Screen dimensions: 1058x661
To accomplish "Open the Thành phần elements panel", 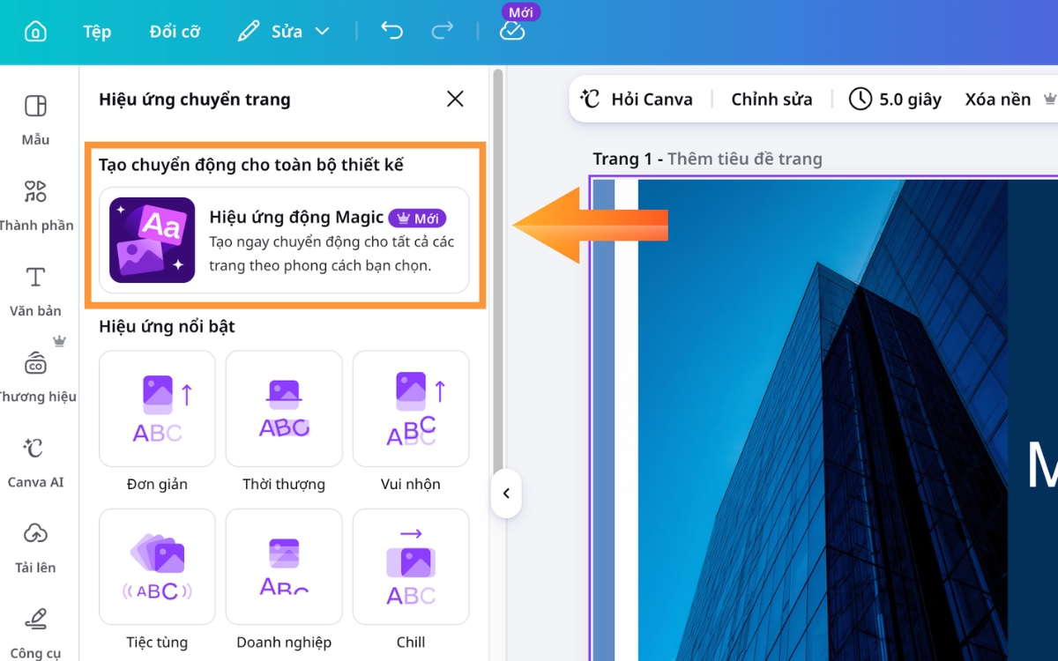I will [35, 205].
